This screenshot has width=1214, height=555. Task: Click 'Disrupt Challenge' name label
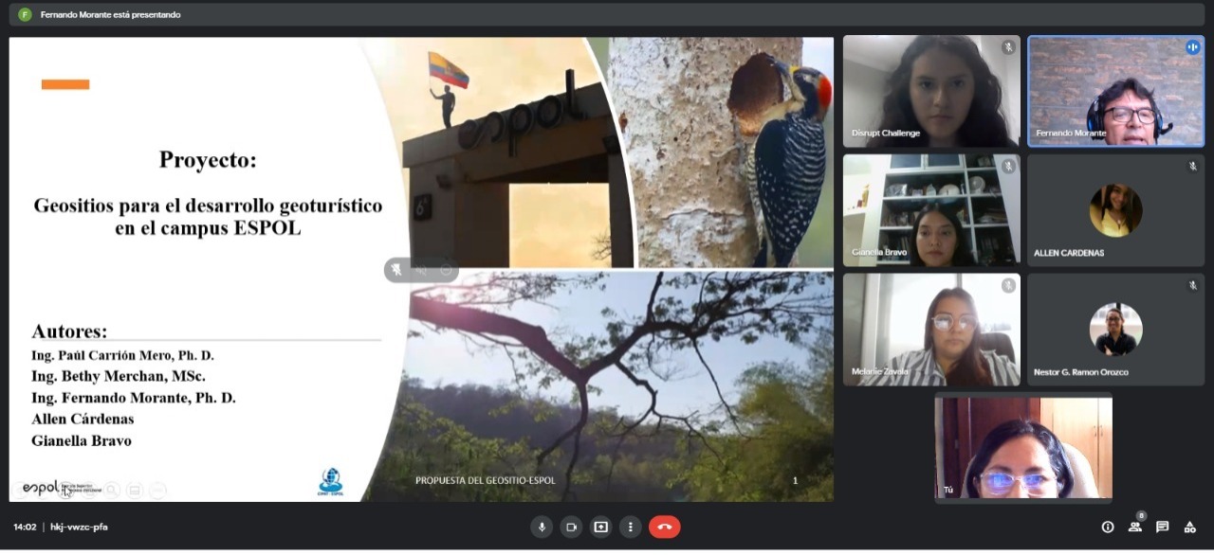(886, 134)
